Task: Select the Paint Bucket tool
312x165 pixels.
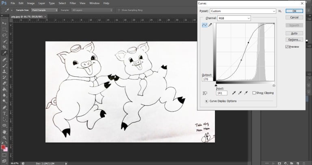Action: (x=4, y=89)
